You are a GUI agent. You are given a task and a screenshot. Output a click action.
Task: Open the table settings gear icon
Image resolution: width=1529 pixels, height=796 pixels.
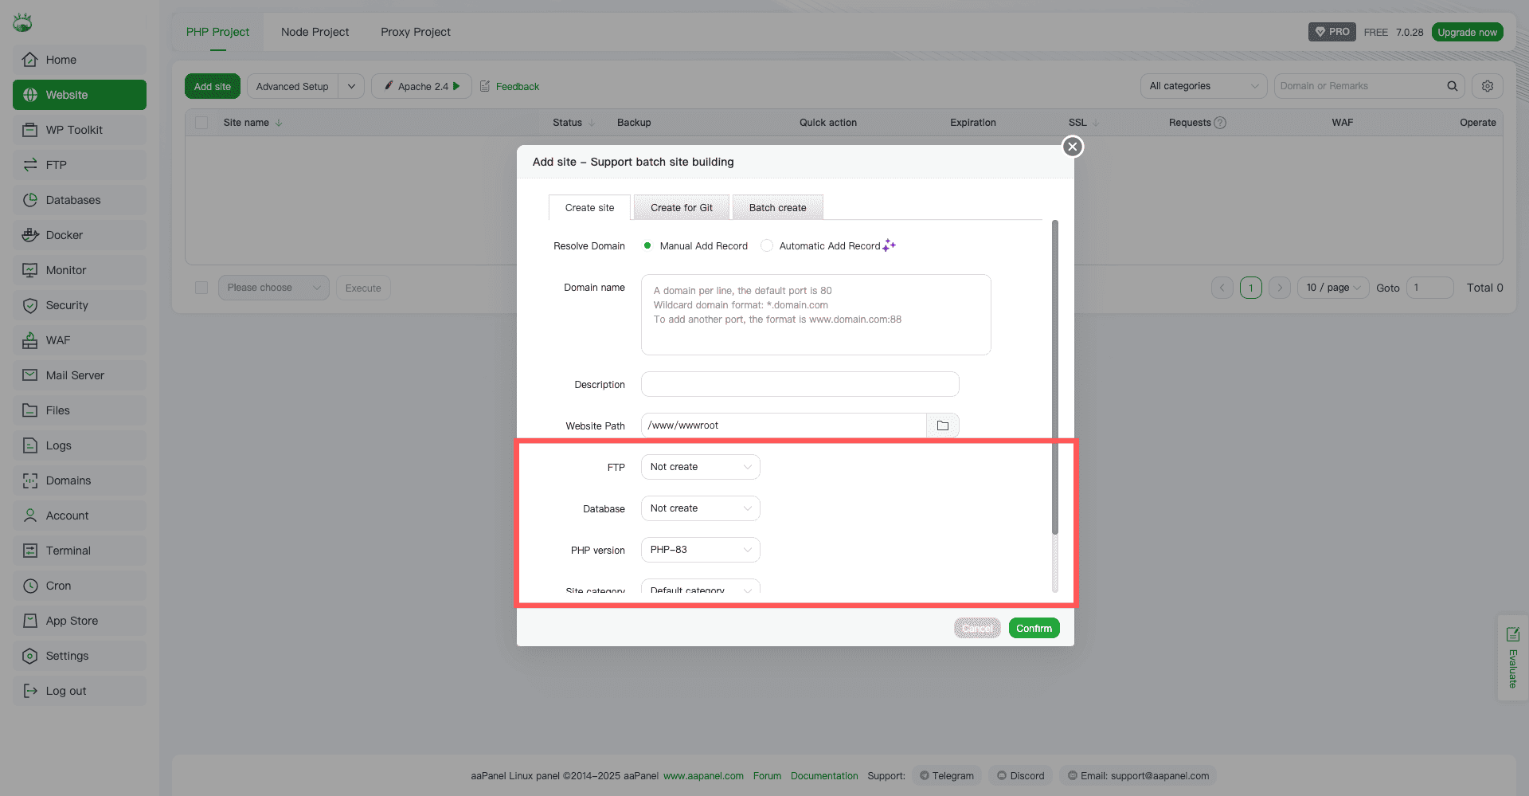click(x=1487, y=86)
